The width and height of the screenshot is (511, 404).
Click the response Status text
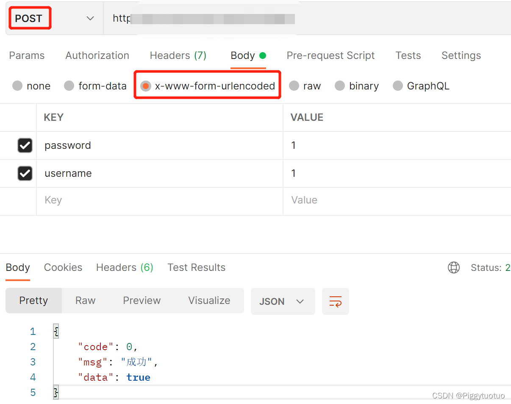[491, 267]
